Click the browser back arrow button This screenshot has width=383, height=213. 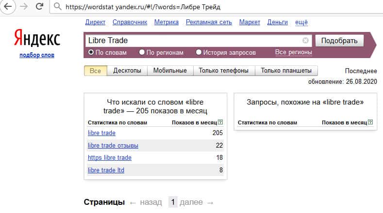pyautogui.click(x=8, y=6)
